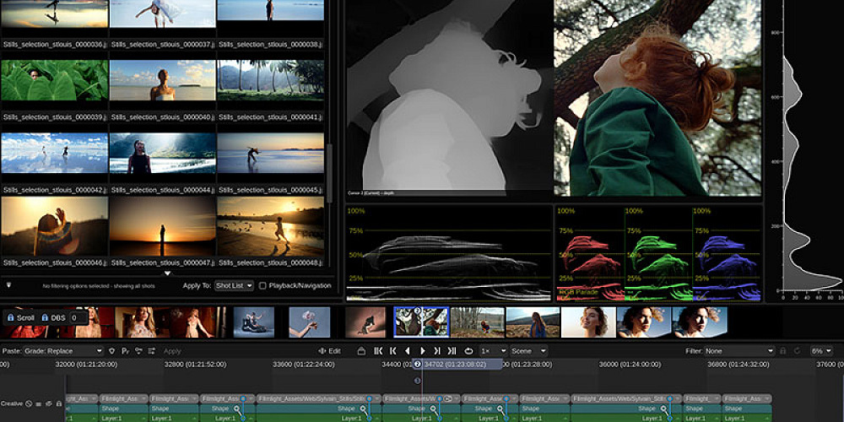Click the luma waveform scope panel
This screenshot has height=422, width=844.
448,252
